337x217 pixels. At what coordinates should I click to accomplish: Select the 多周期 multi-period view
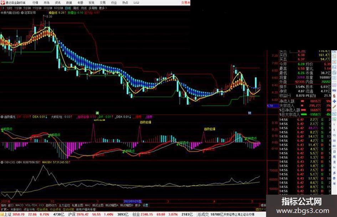93,8
